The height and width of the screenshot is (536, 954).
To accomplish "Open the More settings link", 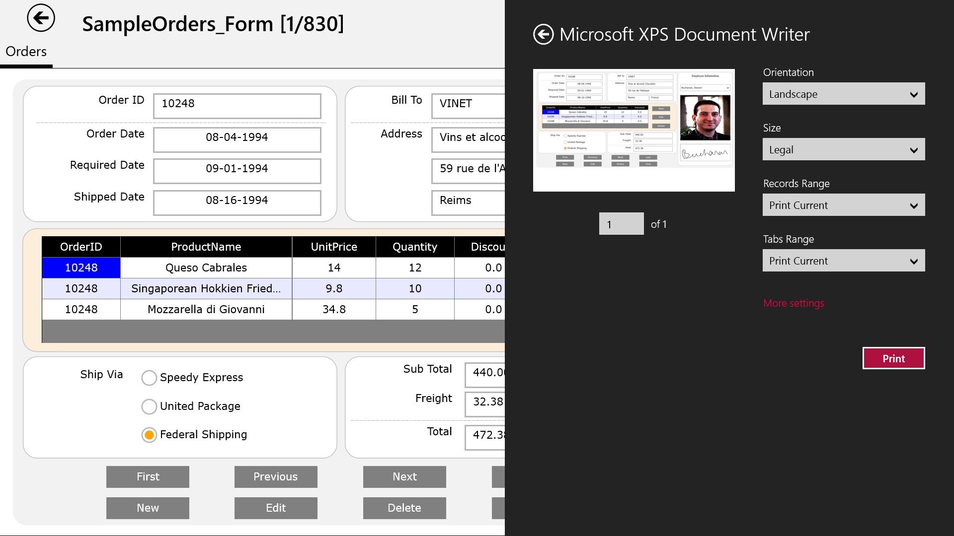I will 794,303.
